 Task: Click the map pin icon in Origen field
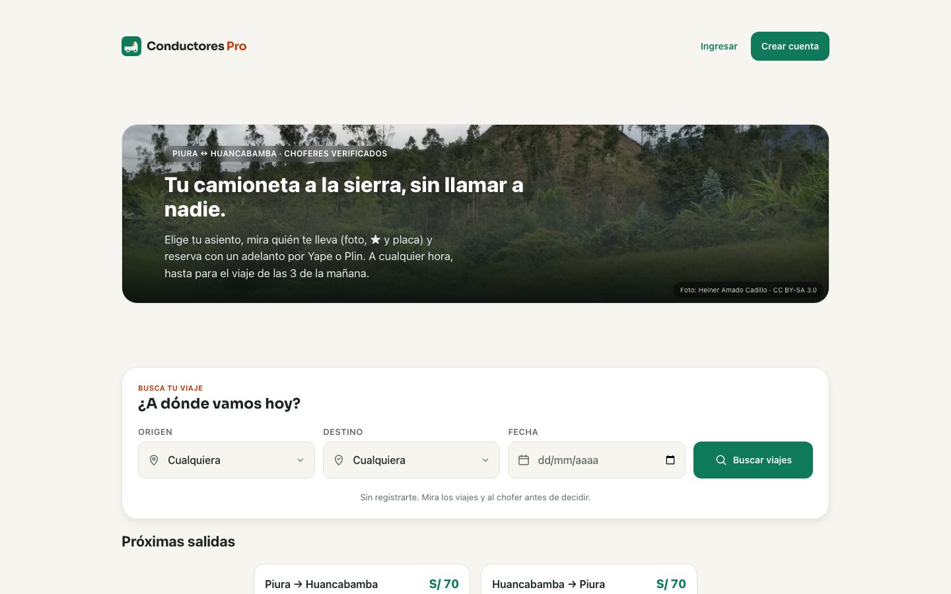tap(154, 460)
